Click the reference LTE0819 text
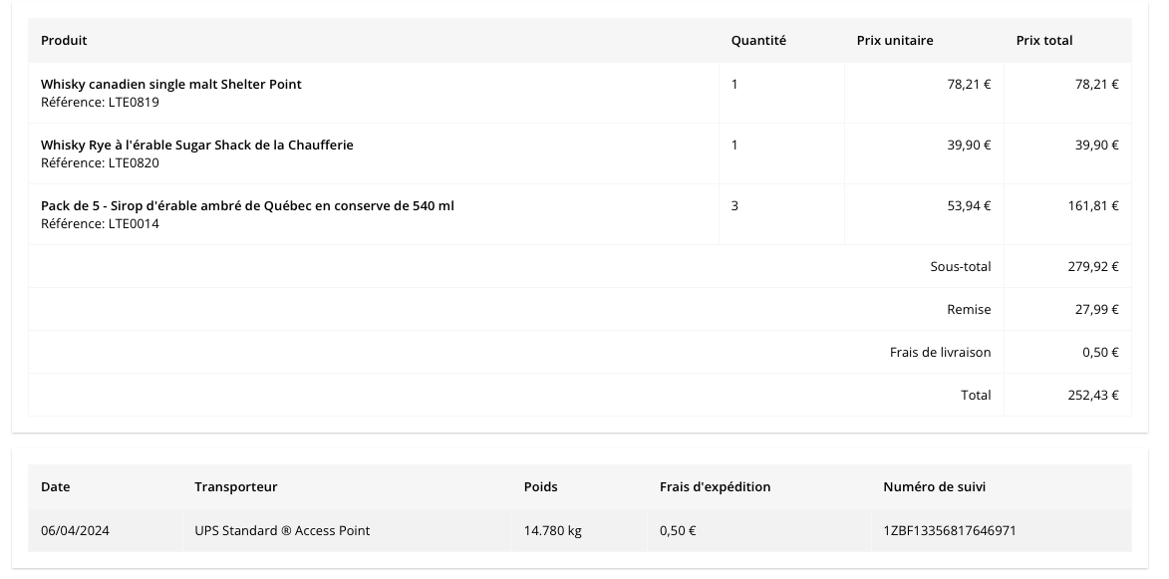 (100, 102)
